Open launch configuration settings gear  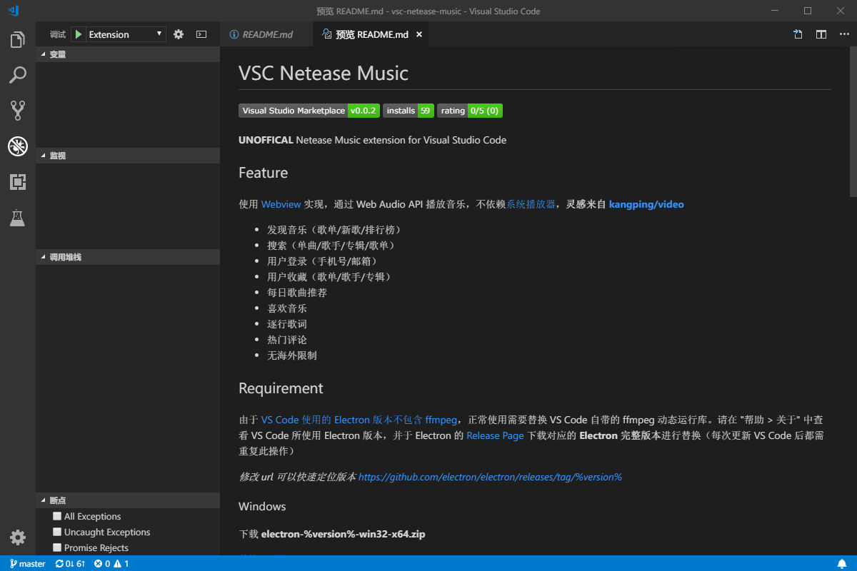pyautogui.click(x=178, y=34)
